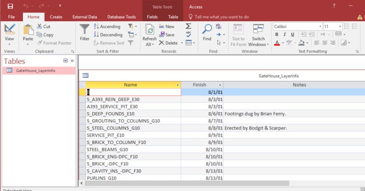The image size is (365, 191).
Task: Switch to the Create ribbon tab
Action: pos(56,17)
